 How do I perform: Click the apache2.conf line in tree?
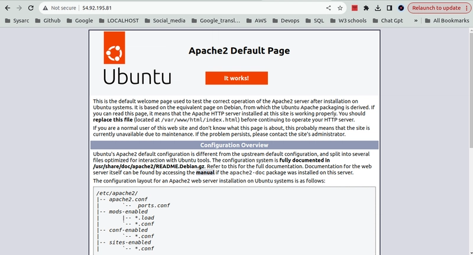[128, 200]
